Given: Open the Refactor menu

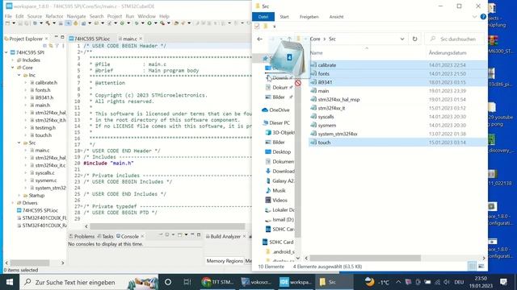Looking at the screenshot, I should (x=54, y=16).
